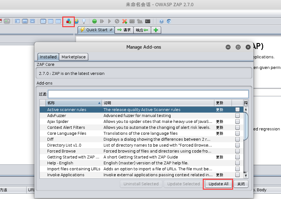
Task: Add custom HTTP break point red X icon
Action: 125,21
